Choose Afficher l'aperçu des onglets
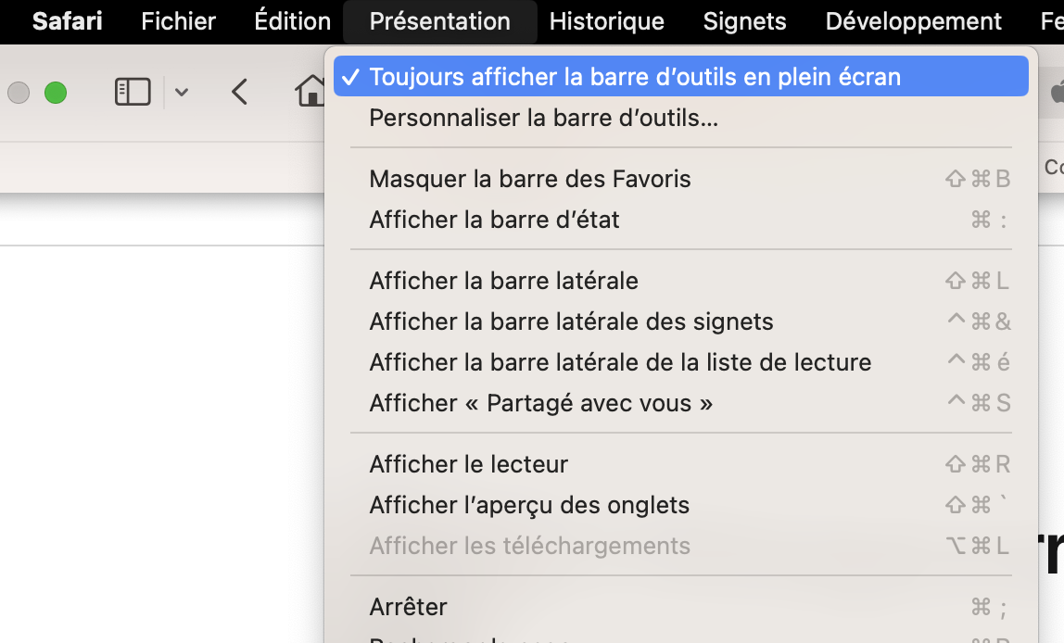Viewport: 1064px width, 643px height. point(529,505)
